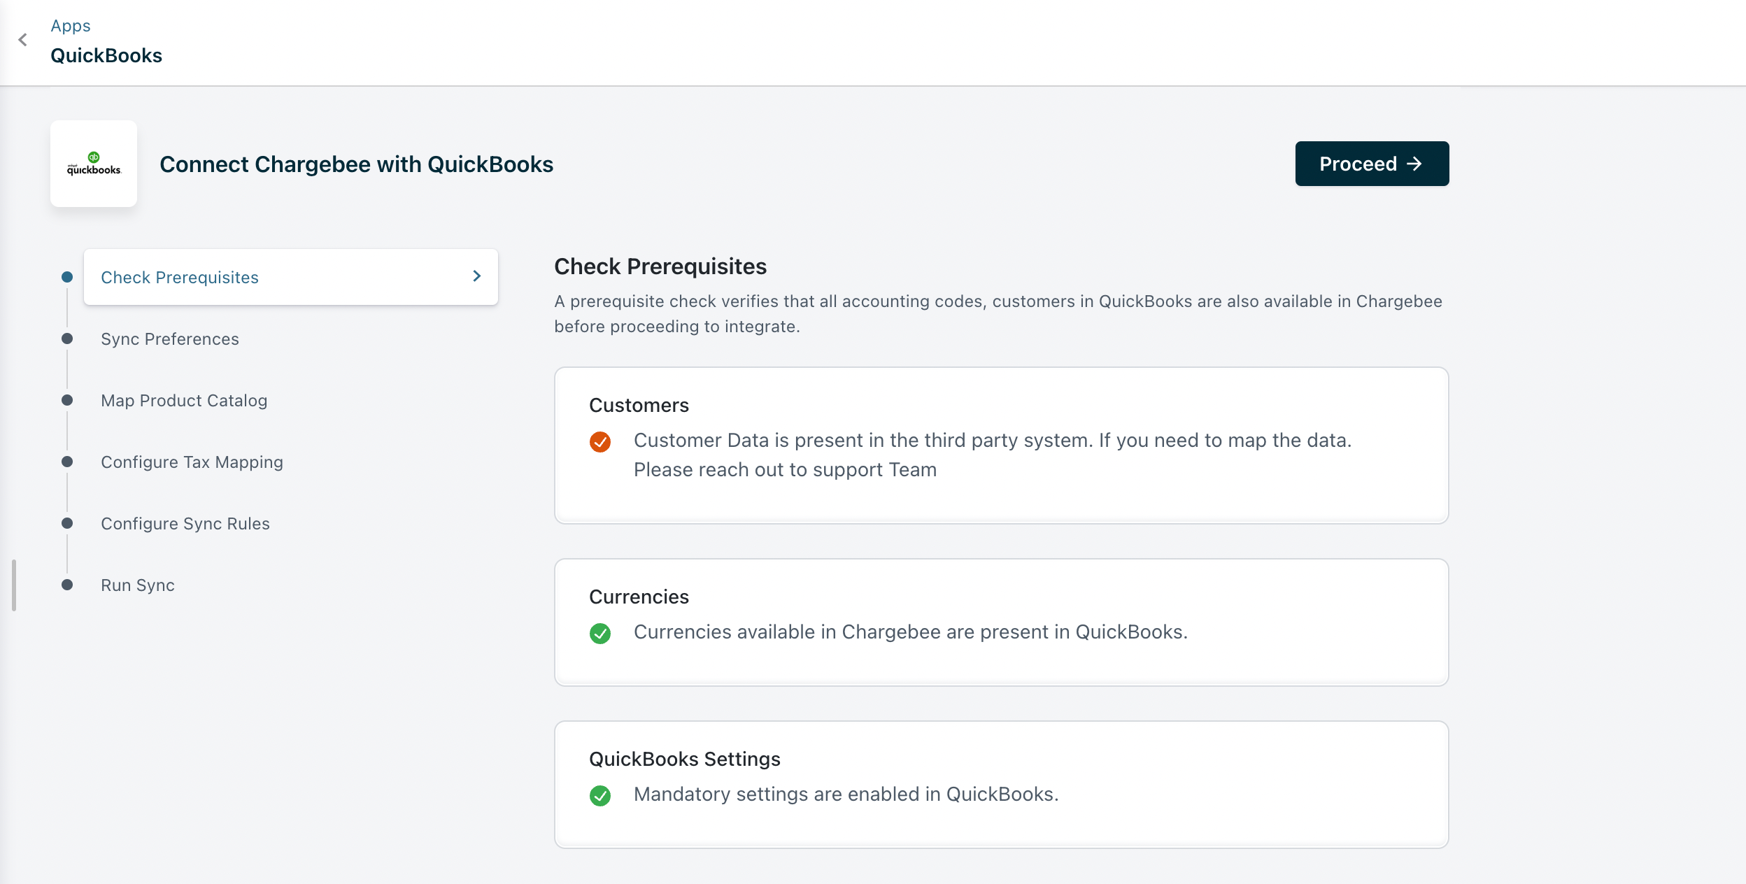Viewport: 1746px width, 884px height.
Task: Click the Check Prerequisites step dot
Action: point(67,277)
